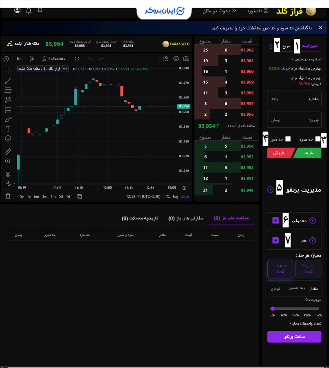Open fullscreen mode for the chart
Image resolution: width=329 pixels, height=368 pixels.
coord(76,58)
